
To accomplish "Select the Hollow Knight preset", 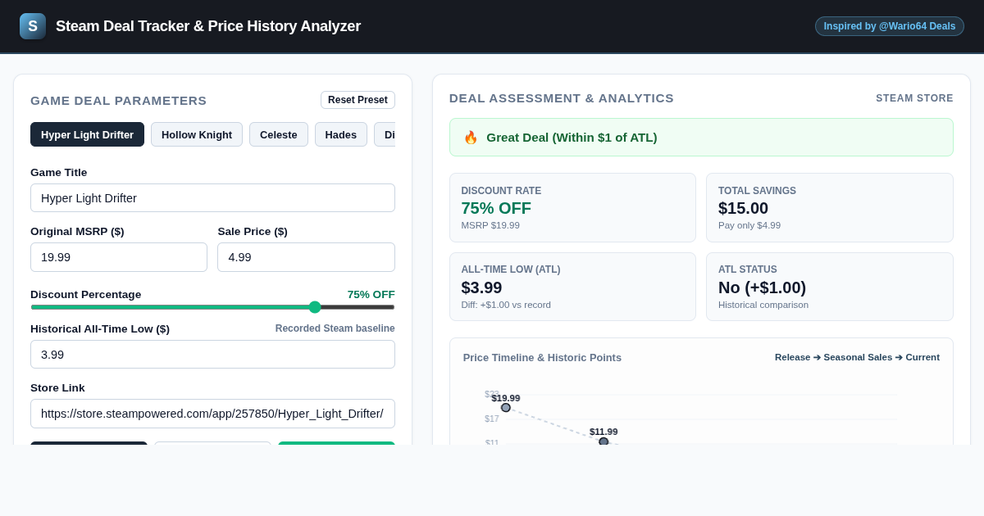I will (197, 134).
